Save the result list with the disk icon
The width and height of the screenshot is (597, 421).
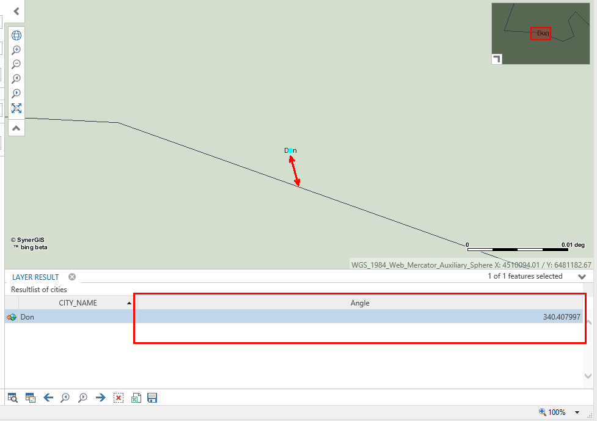click(x=152, y=398)
